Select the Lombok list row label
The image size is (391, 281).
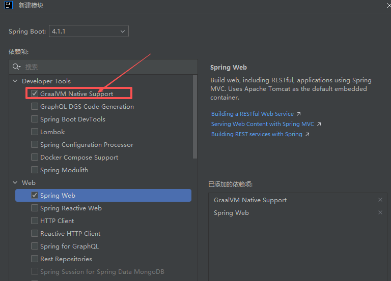52,132
